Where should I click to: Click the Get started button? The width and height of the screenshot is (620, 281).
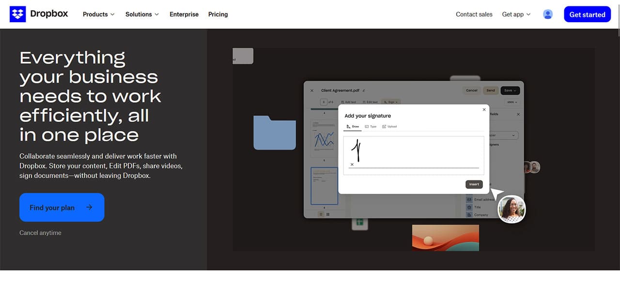(587, 14)
